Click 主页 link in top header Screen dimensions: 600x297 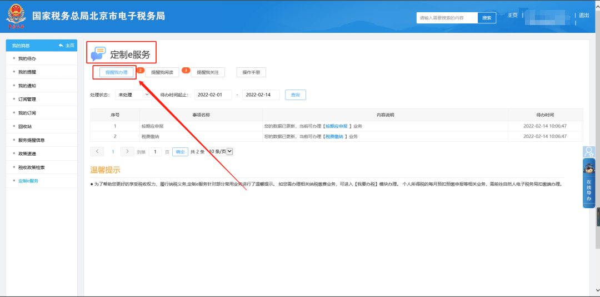512,16
